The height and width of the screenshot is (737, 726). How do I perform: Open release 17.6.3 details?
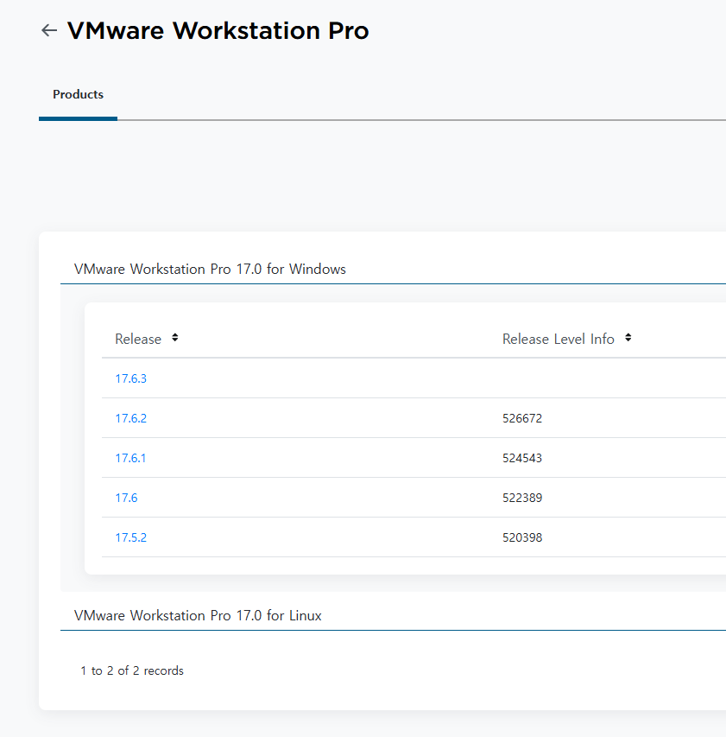pos(130,378)
